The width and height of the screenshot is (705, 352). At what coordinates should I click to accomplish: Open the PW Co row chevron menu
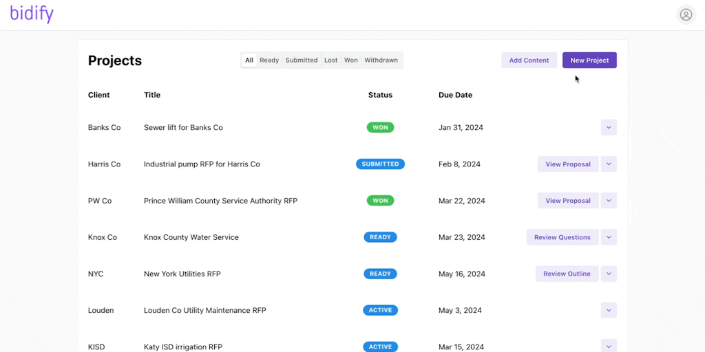pyautogui.click(x=609, y=201)
